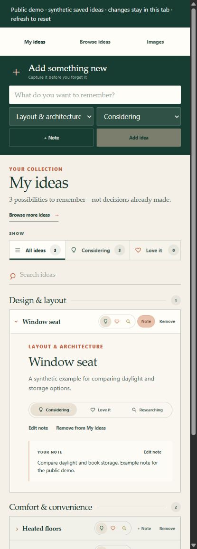Remove Window seat using the header Remove button
The height and width of the screenshot is (549, 197).
pyautogui.click(x=167, y=321)
